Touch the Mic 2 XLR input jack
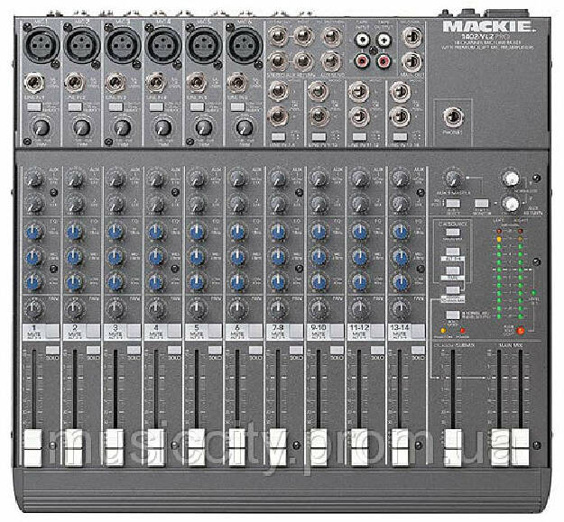Screen dimensions: 564x522 point(82,45)
